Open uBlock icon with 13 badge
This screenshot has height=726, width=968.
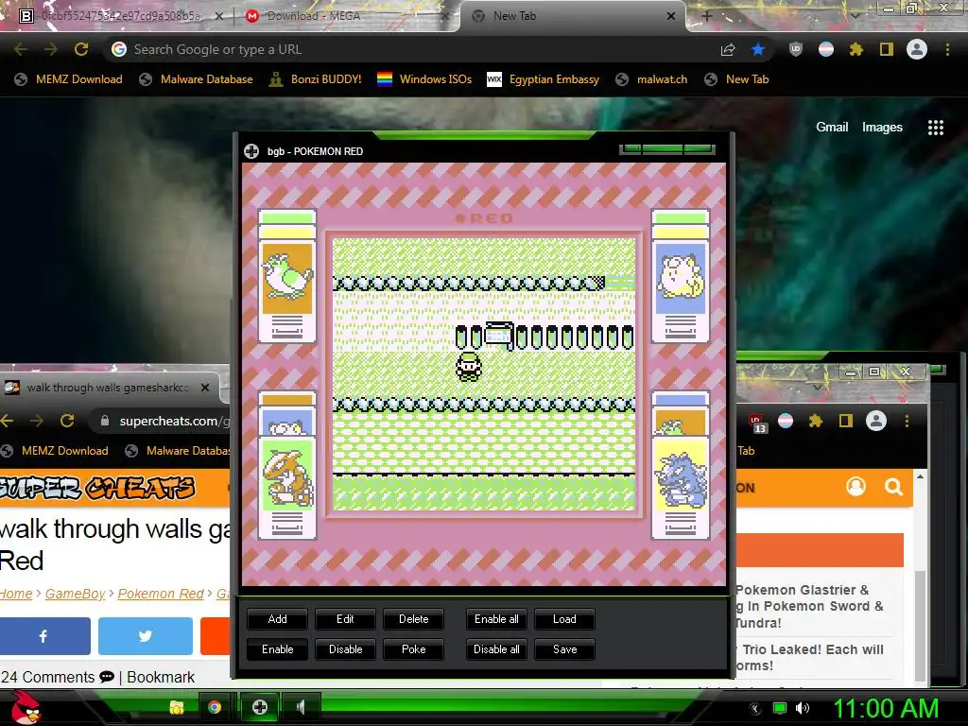coord(757,423)
